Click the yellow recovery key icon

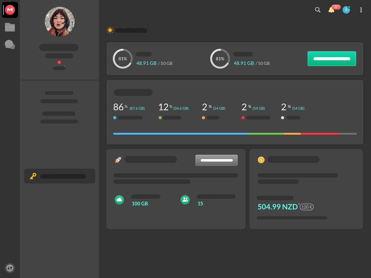coord(33,176)
